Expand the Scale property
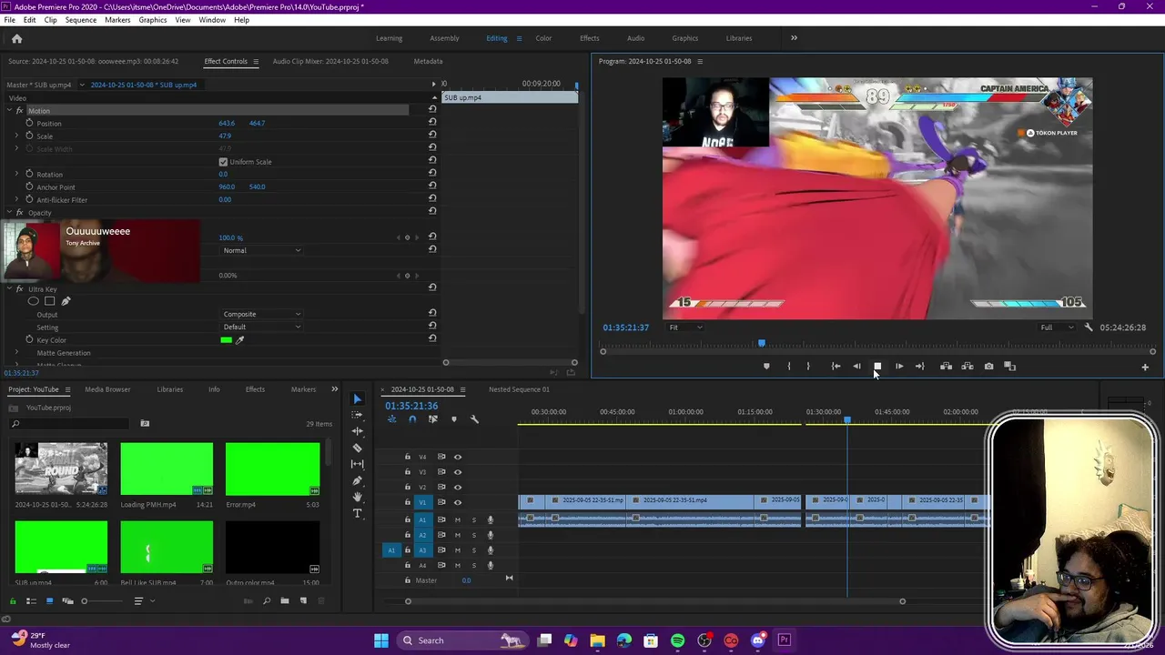The height and width of the screenshot is (655, 1165). (x=16, y=136)
